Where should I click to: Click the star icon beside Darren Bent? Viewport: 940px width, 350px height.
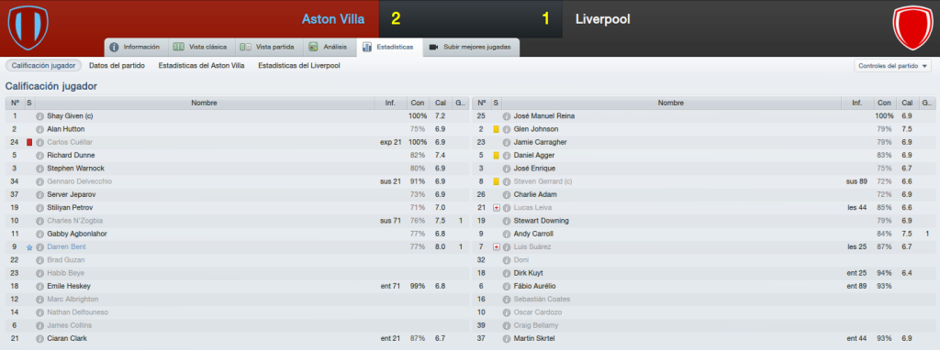click(x=28, y=247)
